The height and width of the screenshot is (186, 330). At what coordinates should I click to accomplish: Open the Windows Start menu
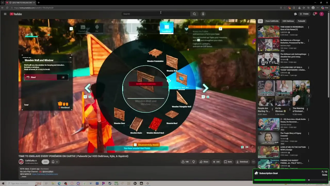point(3,183)
